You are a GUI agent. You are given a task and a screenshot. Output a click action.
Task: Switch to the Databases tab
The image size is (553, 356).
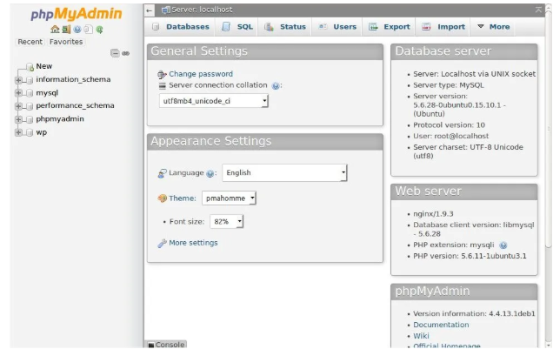click(181, 27)
